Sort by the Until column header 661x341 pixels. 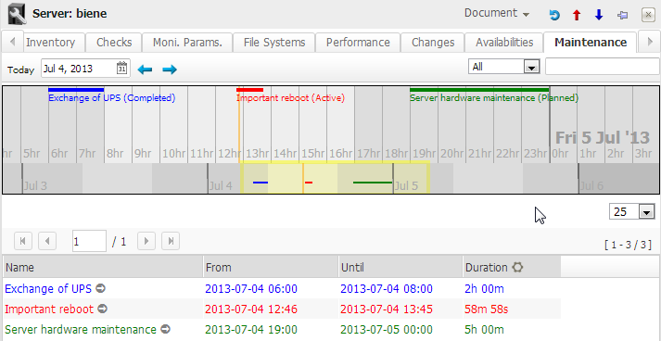400,267
